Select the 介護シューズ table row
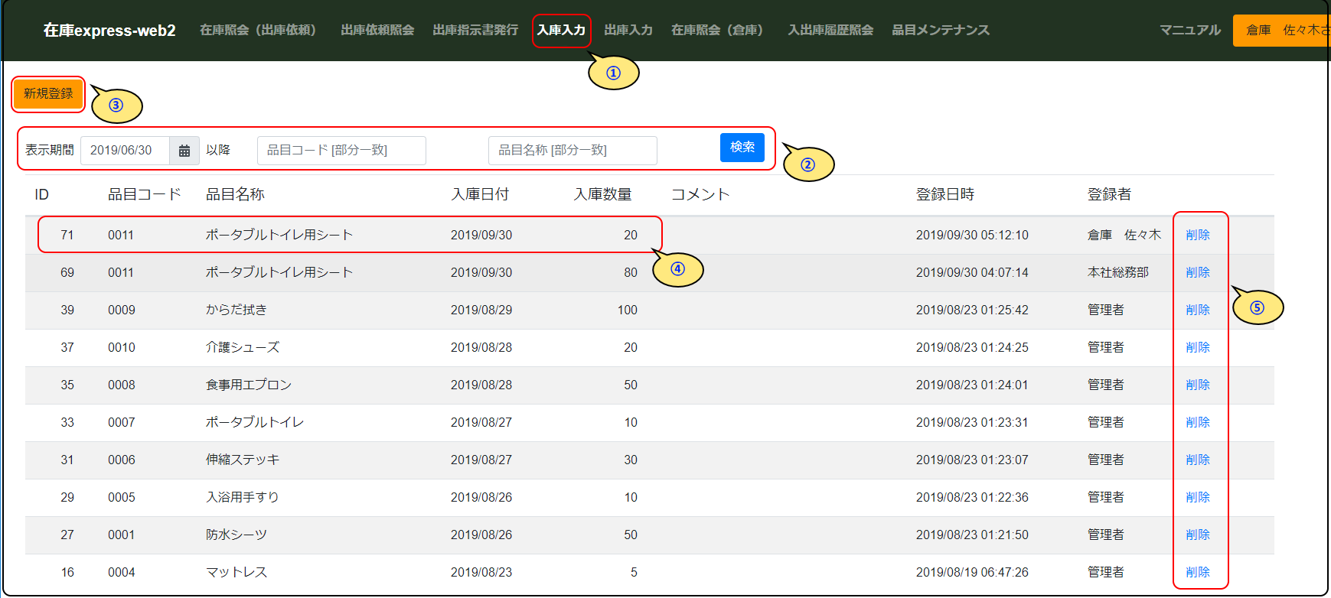Viewport: 1331px width, 598px height. tap(242, 348)
